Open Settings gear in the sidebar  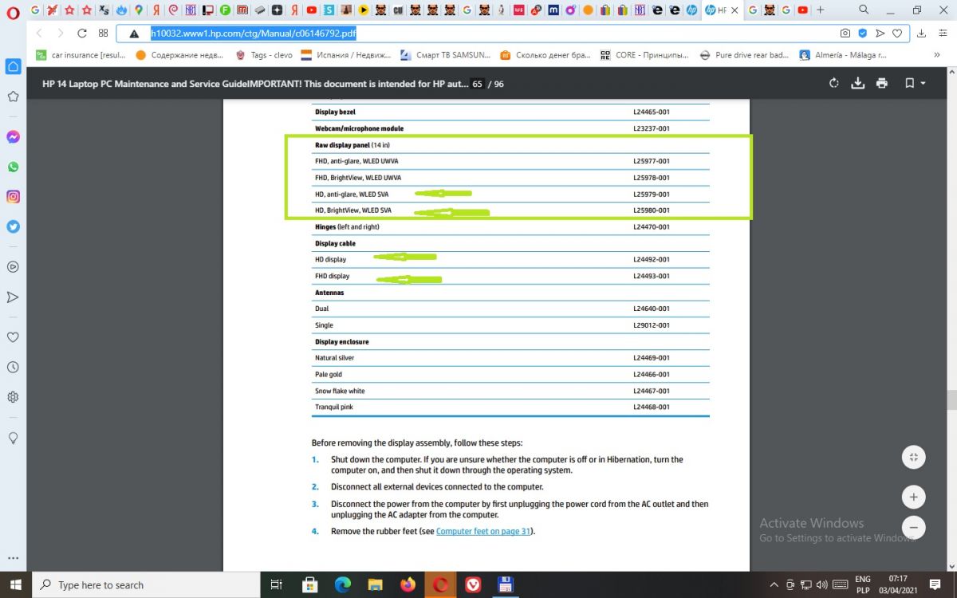coord(13,397)
